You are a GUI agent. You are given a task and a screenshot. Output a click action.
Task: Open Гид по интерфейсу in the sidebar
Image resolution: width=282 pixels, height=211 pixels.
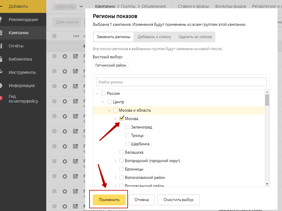pos(23,99)
